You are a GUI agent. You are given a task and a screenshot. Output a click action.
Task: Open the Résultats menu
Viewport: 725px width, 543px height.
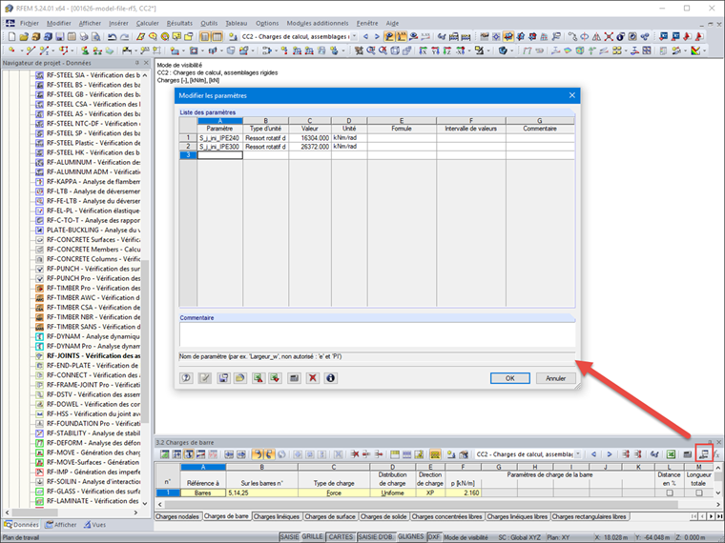pos(179,23)
